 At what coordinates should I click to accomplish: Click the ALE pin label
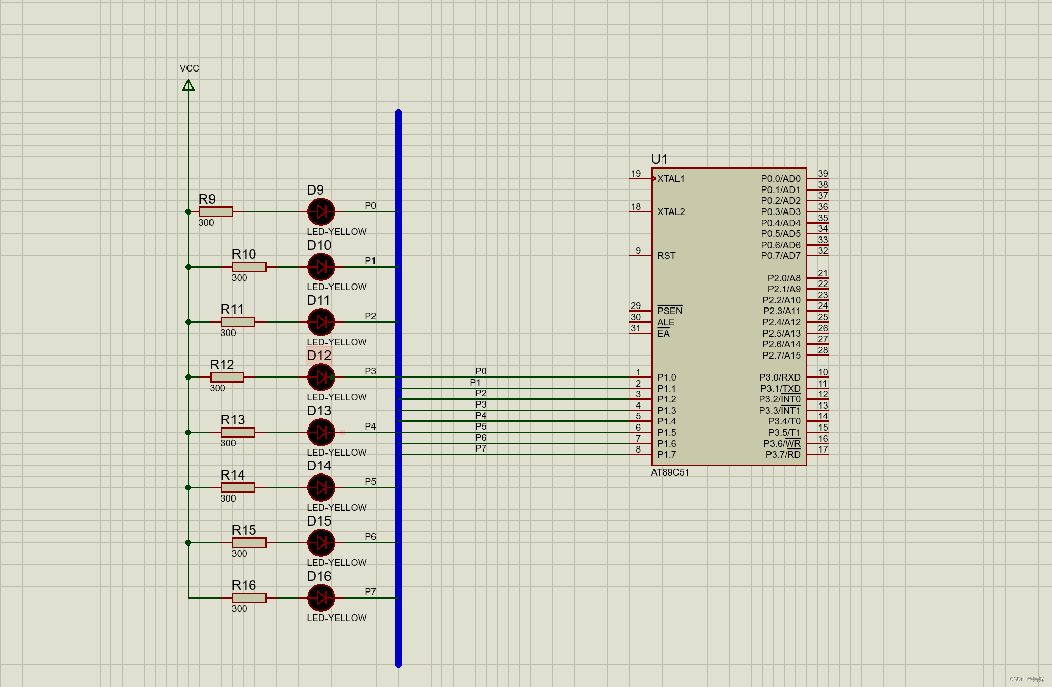coord(666,322)
